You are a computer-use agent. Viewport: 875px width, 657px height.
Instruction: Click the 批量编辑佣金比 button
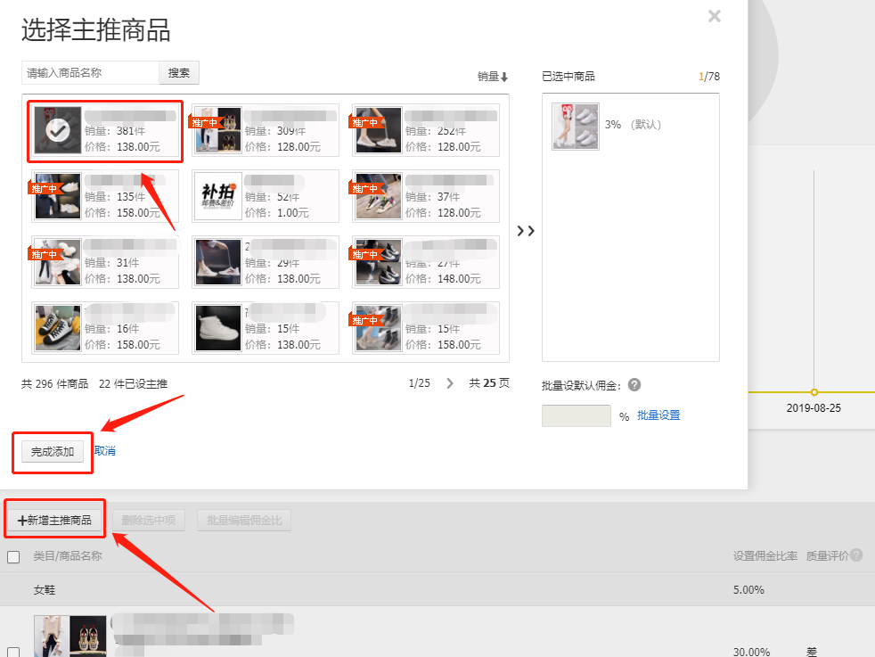pyautogui.click(x=244, y=521)
